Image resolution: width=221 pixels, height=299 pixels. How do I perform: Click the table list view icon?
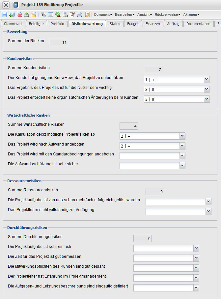[50, 14]
